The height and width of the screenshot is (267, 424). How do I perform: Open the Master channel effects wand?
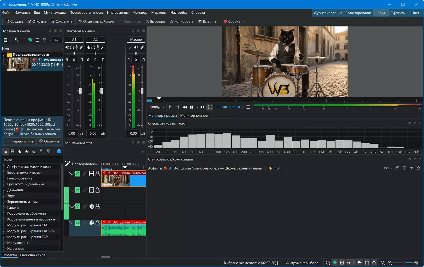click(142, 47)
